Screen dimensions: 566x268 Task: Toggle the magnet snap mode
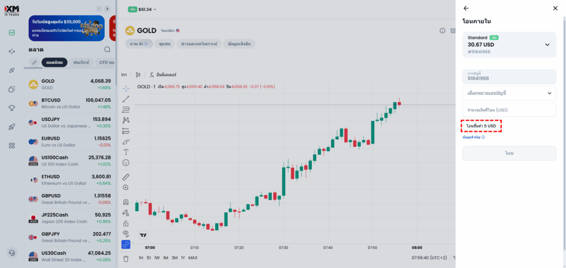tap(126, 202)
